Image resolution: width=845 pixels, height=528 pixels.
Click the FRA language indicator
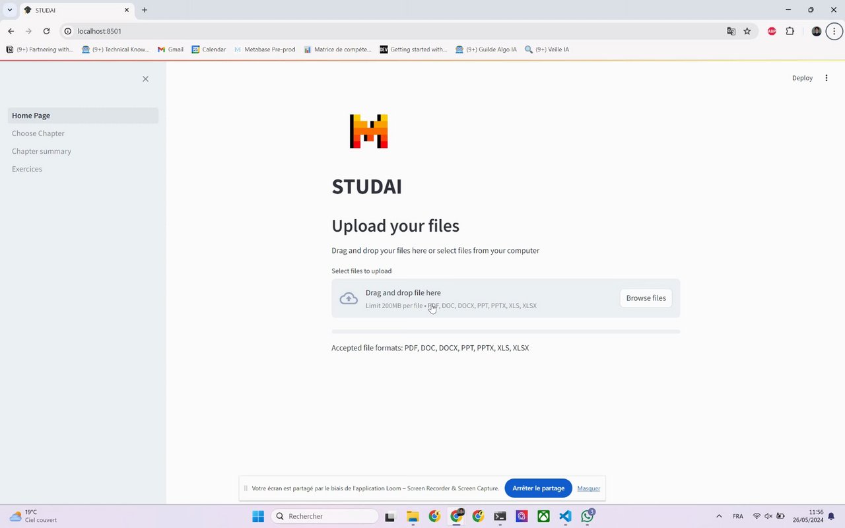(738, 516)
